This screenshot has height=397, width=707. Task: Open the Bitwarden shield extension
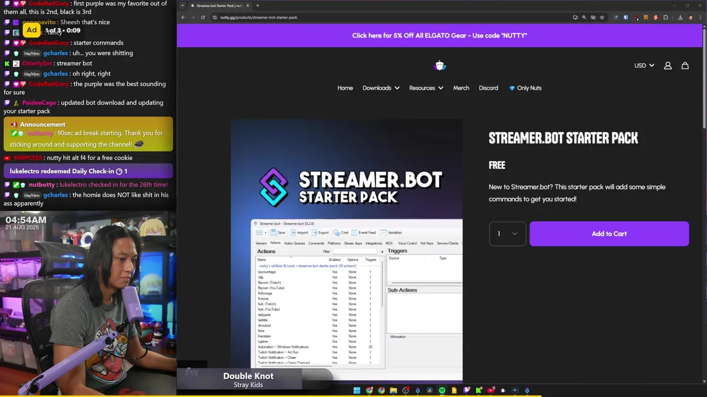point(626,17)
